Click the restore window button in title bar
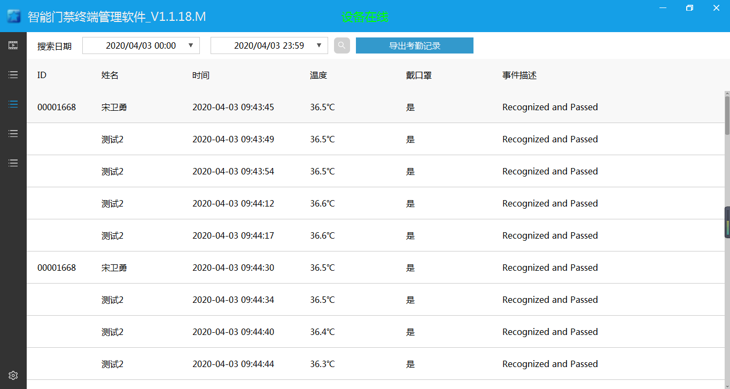Viewport: 730px width, 389px height. click(689, 8)
